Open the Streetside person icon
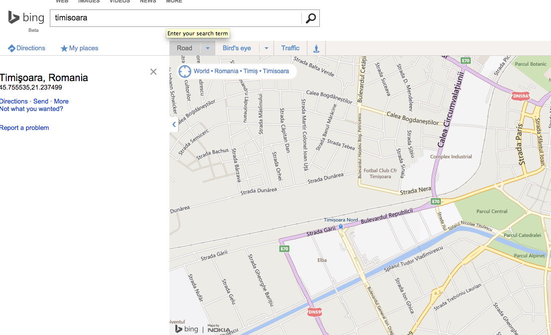Image resolution: width=551 pixels, height=335 pixels. pyautogui.click(x=316, y=48)
